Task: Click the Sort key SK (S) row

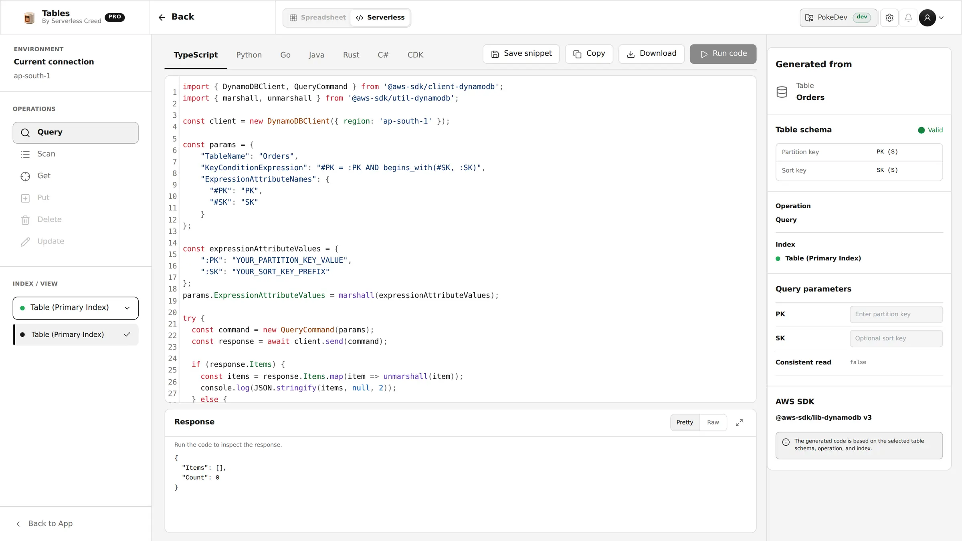Action: click(859, 171)
